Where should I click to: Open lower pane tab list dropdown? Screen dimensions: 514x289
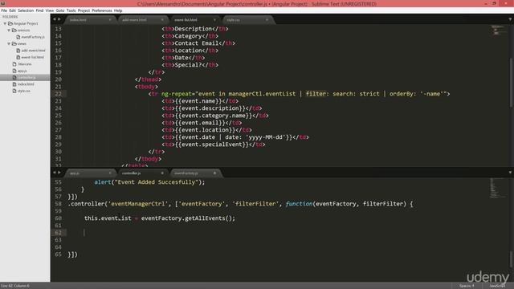click(x=510, y=173)
